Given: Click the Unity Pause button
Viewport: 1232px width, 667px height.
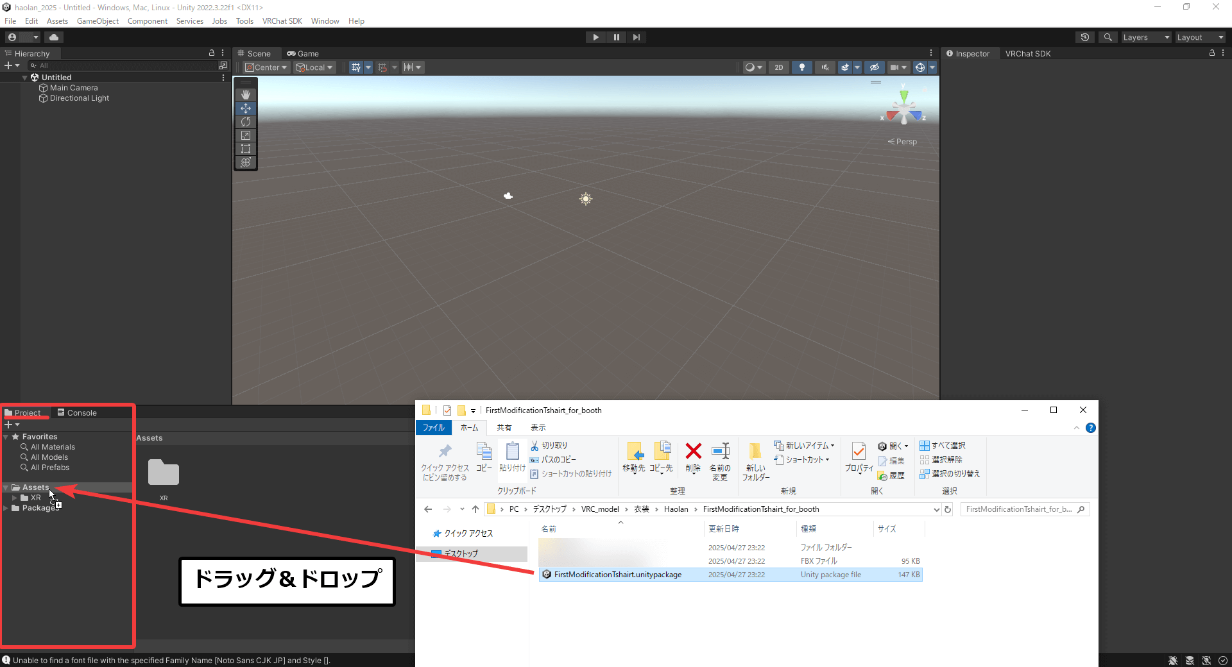Looking at the screenshot, I should (616, 37).
